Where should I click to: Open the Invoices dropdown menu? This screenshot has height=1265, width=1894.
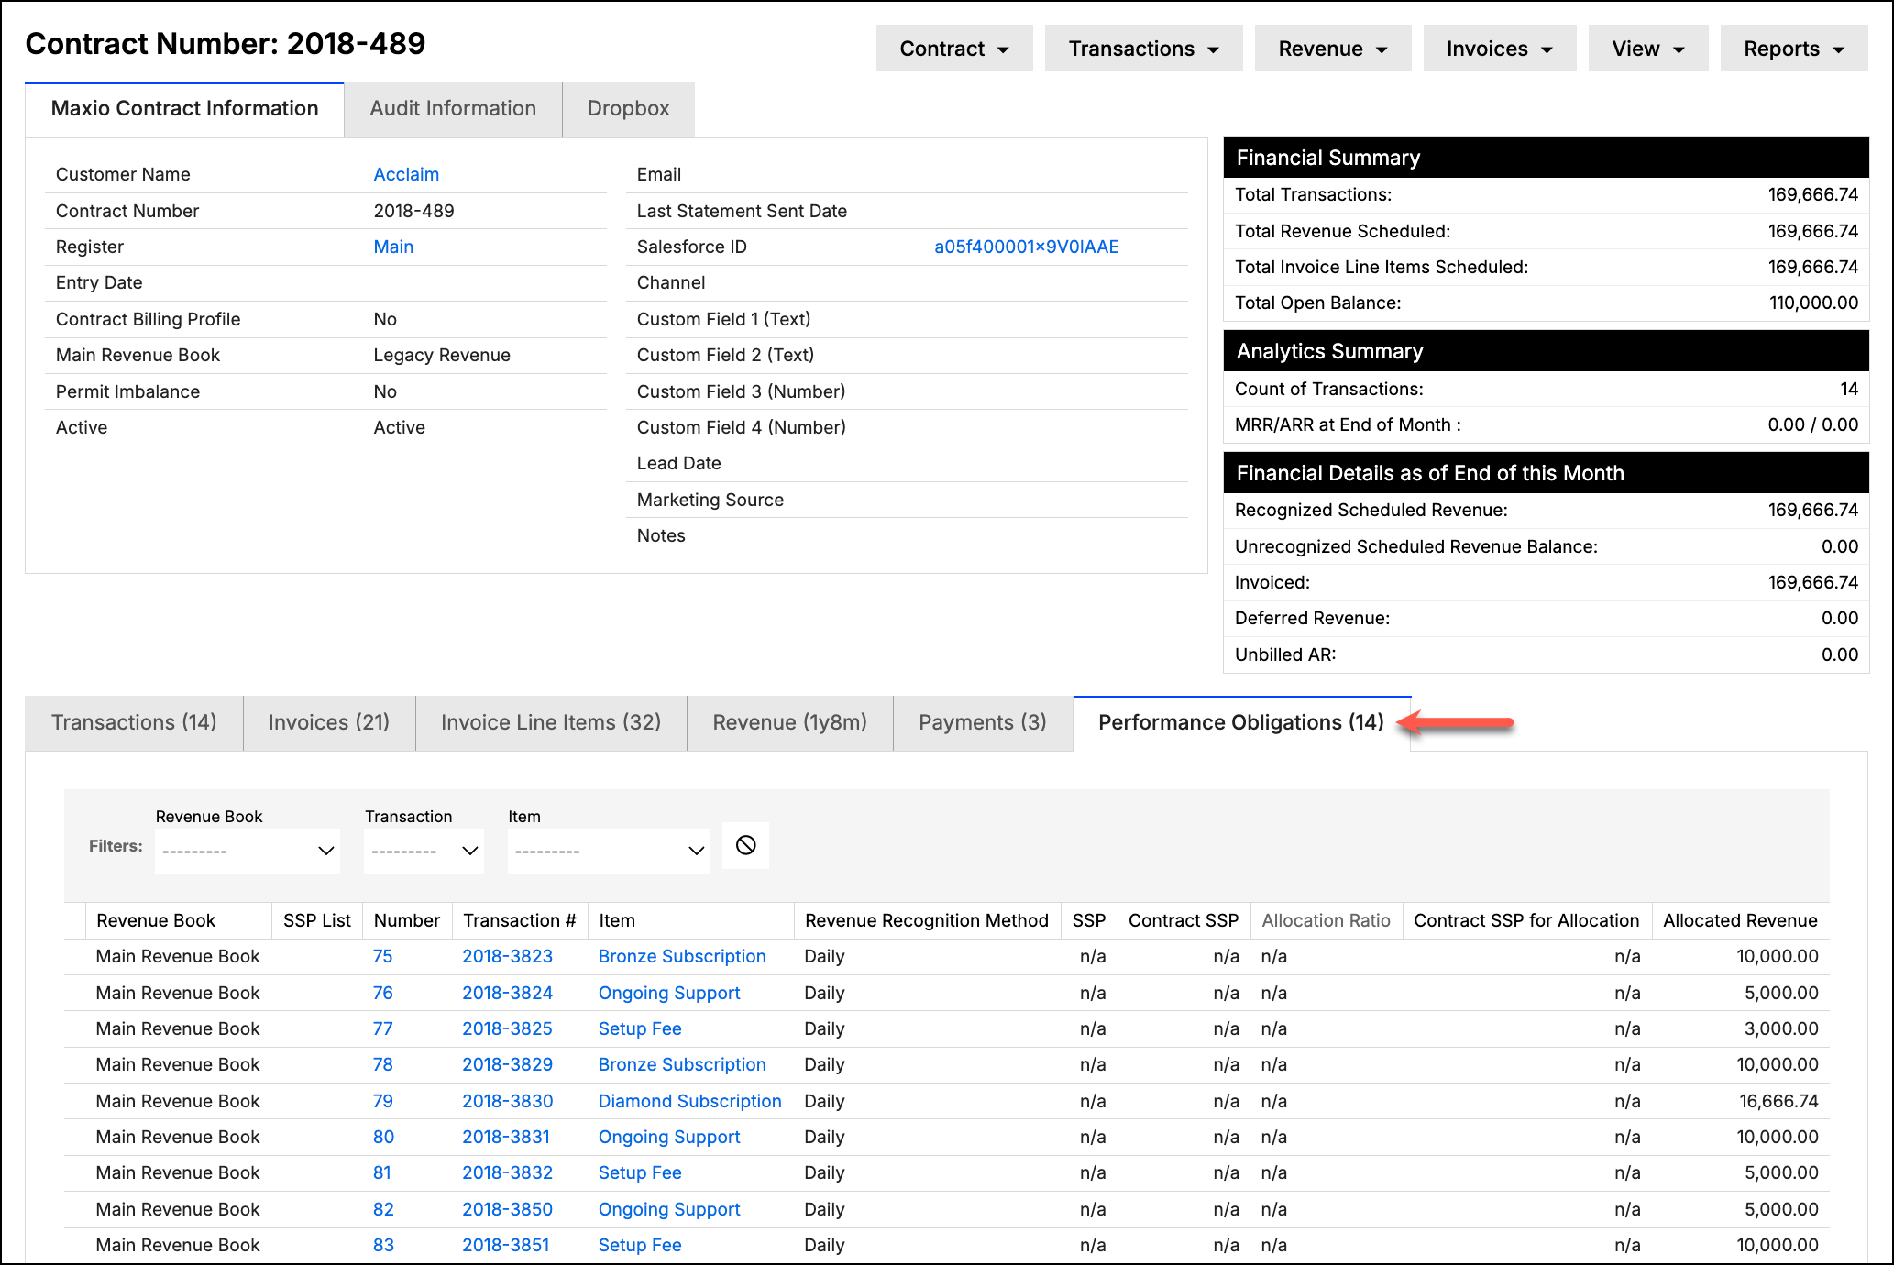pos(1500,49)
